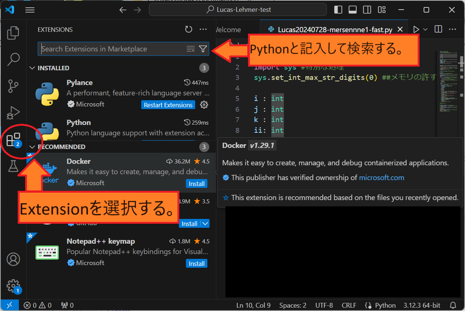Screen dimensions: 465x311
Task: Toggle the primary side bar layout
Action: coord(338,10)
